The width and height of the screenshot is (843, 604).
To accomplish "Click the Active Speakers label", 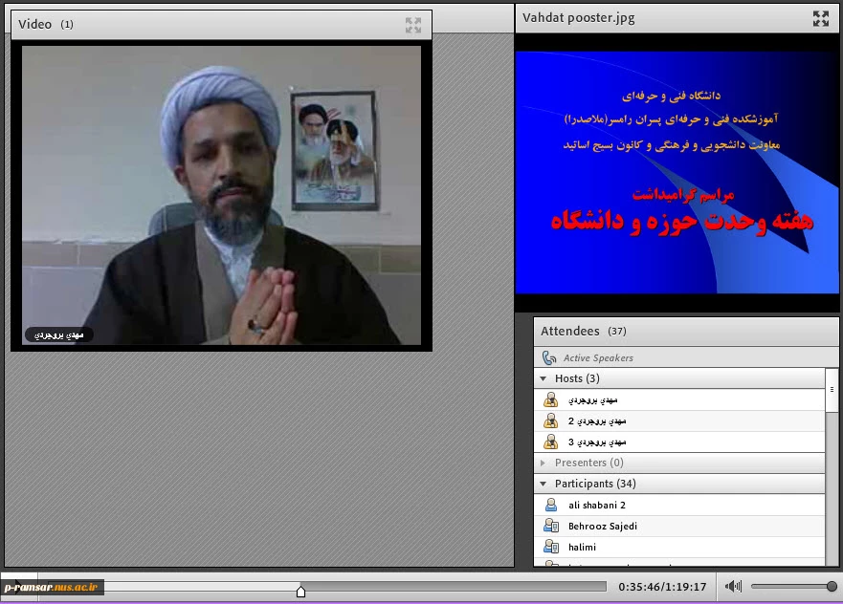I will point(598,358).
